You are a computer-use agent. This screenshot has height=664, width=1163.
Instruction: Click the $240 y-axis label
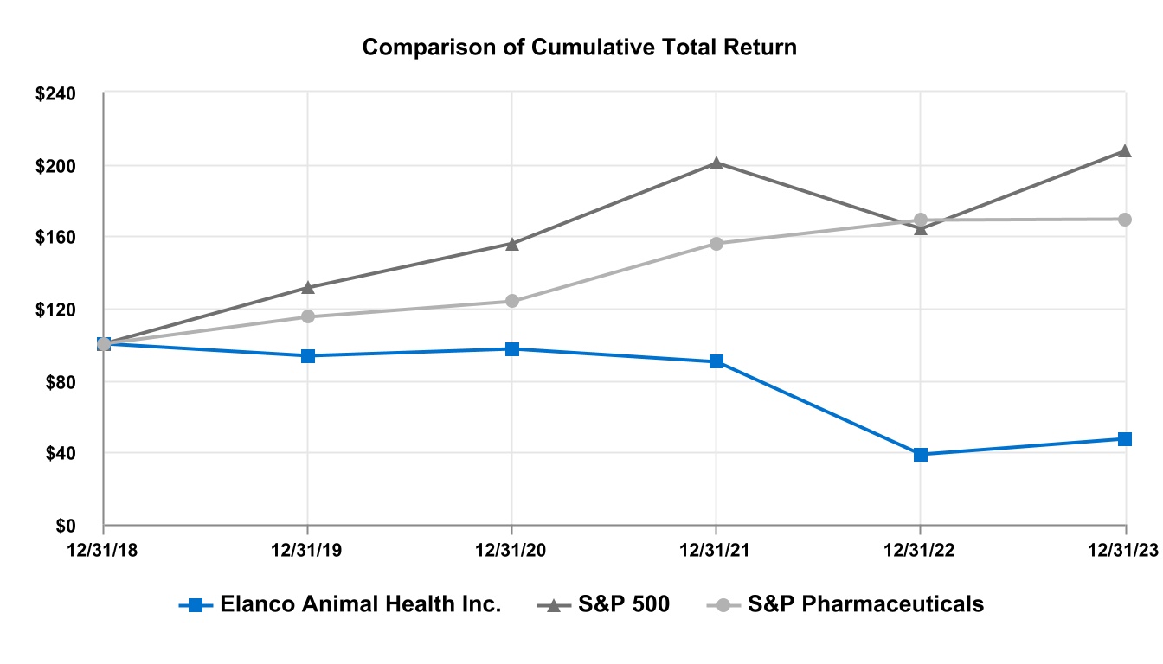pos(55,93)
